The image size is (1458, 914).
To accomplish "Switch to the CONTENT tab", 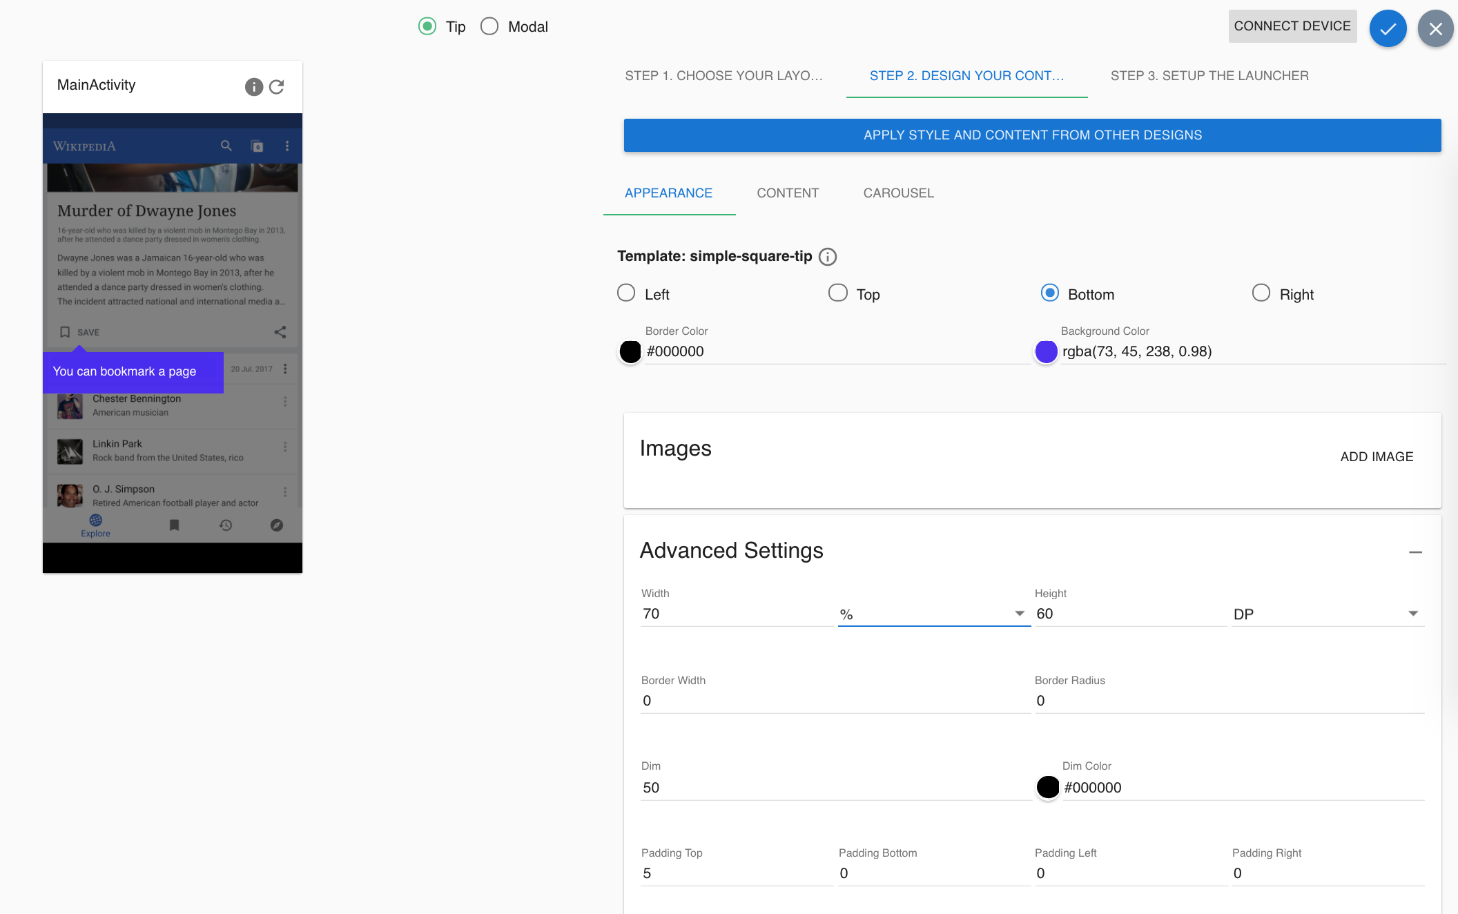I will 788,193.
